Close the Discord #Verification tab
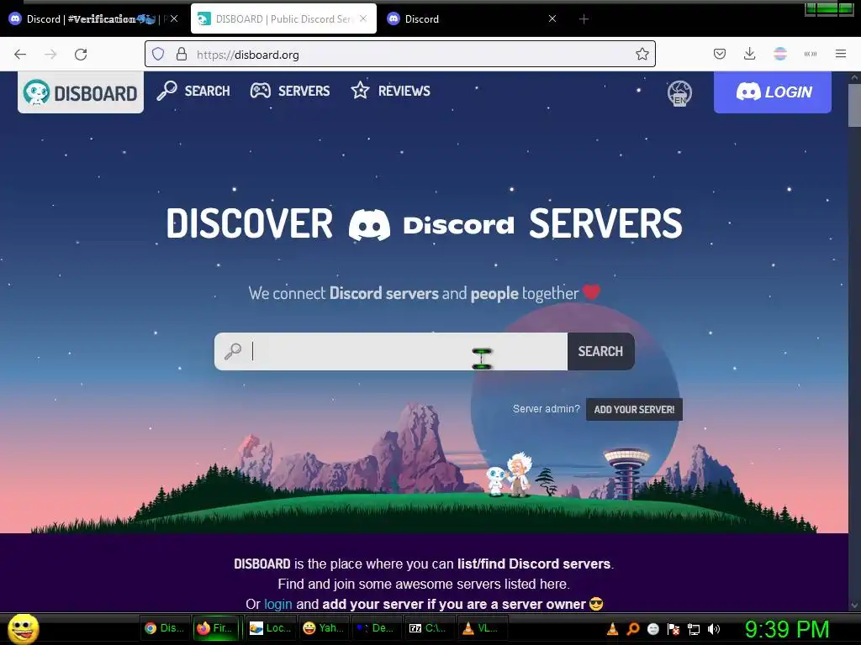This screenshot has height=645, width=861. (173, 18)
